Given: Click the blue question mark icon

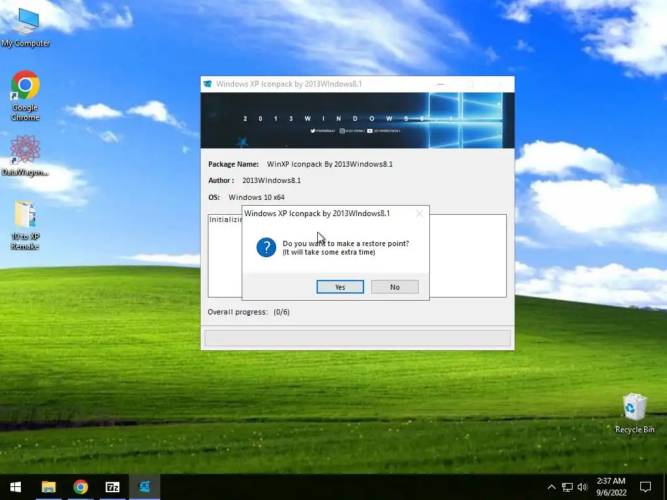Looking at the screenshot, I should pyautogui.click(x=266, y=247).
